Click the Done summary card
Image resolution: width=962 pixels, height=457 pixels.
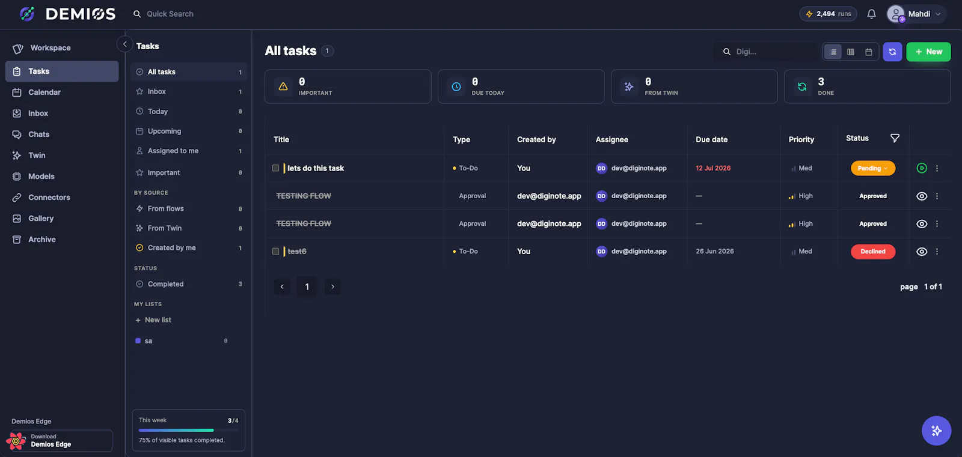(x=867, y=86)
